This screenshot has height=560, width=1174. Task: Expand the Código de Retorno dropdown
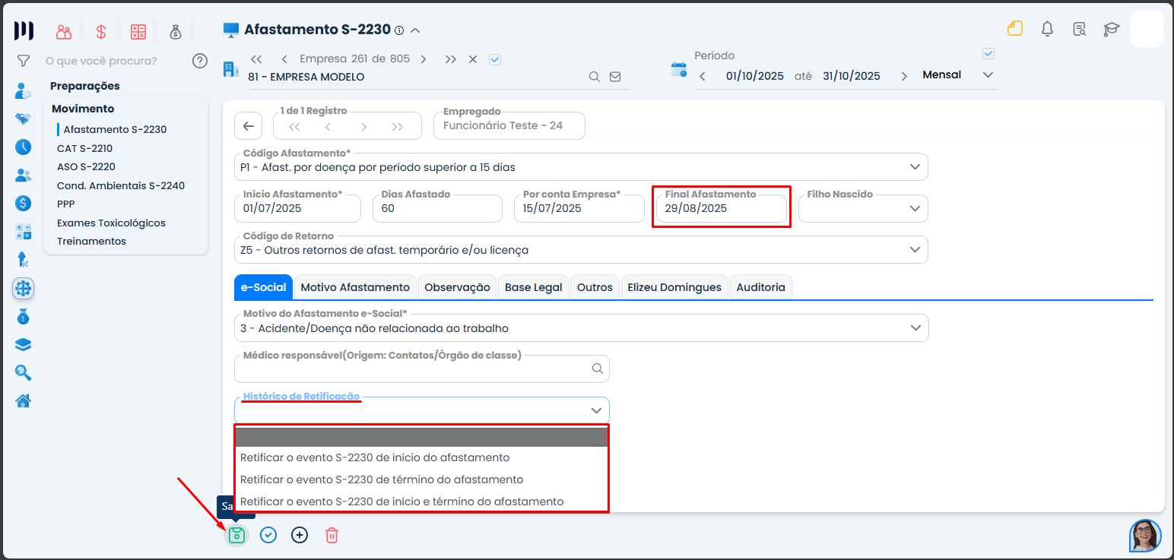click(x=914, y=249)
